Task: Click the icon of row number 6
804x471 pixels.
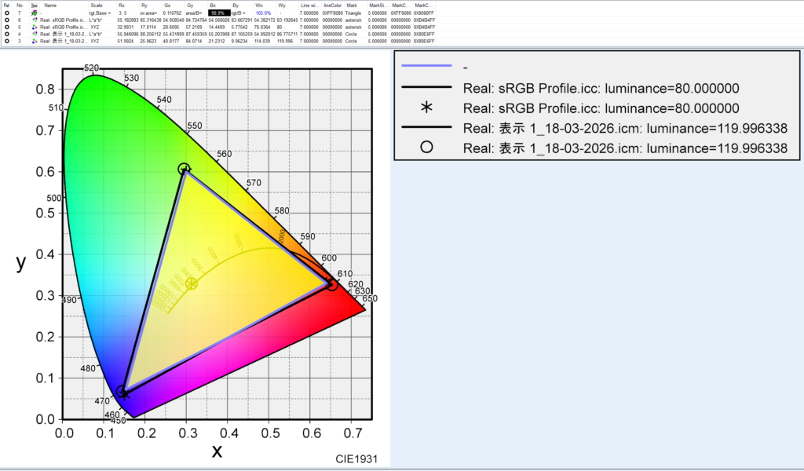Action: 35,20
